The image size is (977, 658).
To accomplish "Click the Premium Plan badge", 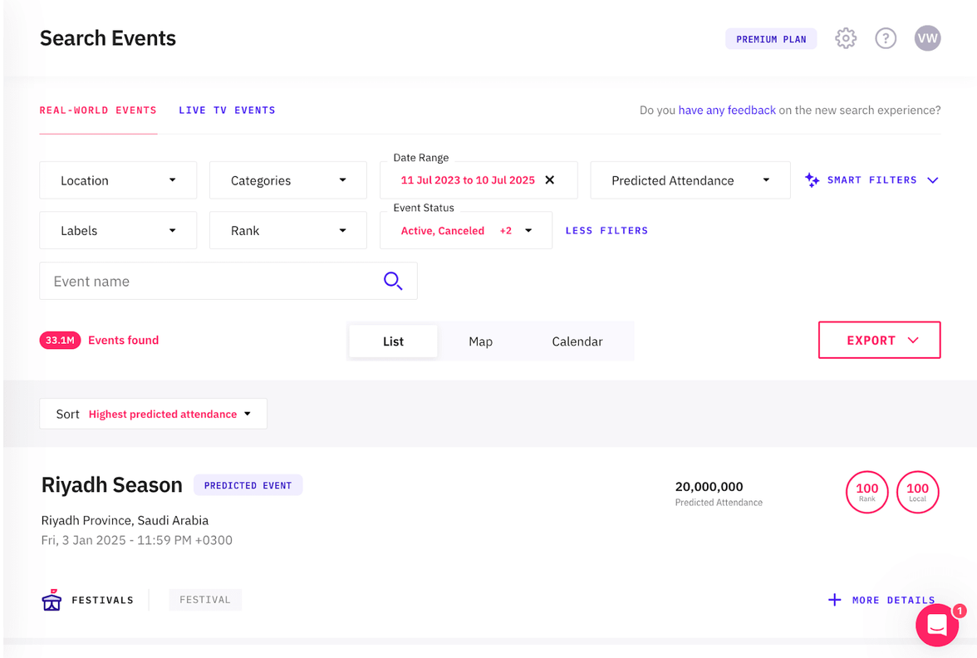I will 770,38.
